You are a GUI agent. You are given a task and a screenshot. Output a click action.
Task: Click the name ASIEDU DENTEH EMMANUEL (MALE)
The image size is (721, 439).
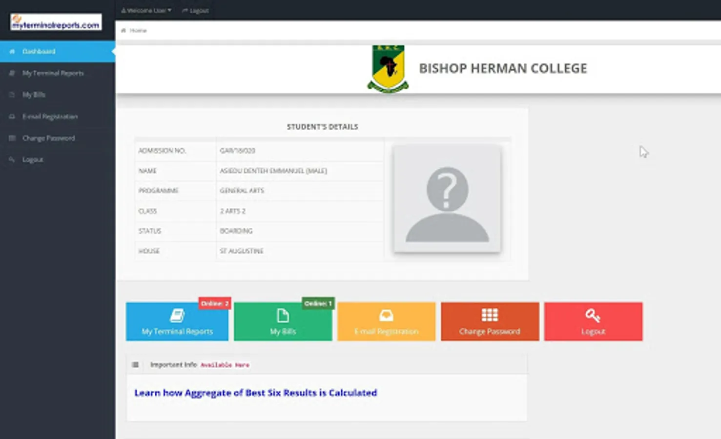click(x=273, y=171)
